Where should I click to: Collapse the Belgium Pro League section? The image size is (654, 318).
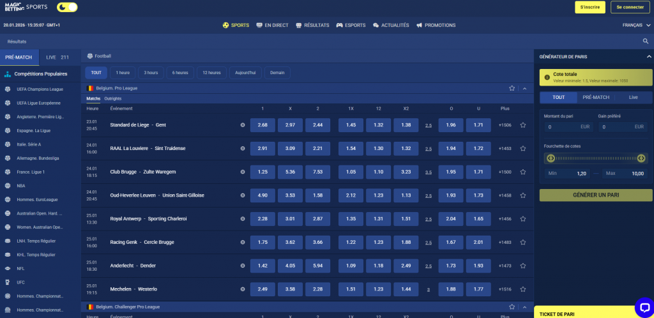pos(525,88)
